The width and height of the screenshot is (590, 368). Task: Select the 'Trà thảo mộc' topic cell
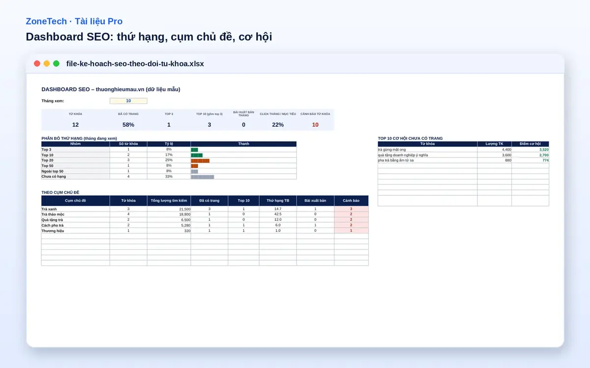click(x=75, y=214)
